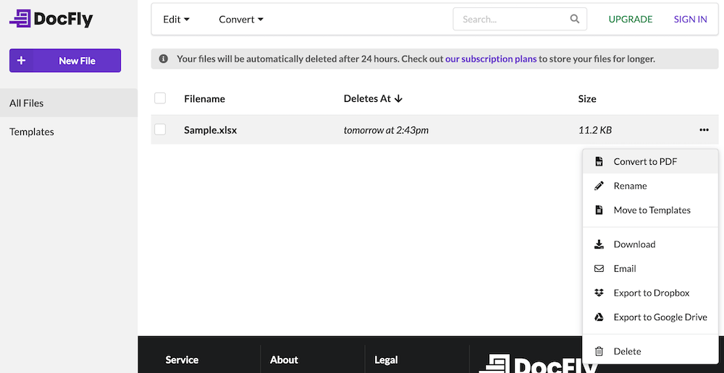Image resolution: width=724 pixels, height=373 pixels.
Task: Click the Sample.xlsx filename
Action: click(210, 130)
